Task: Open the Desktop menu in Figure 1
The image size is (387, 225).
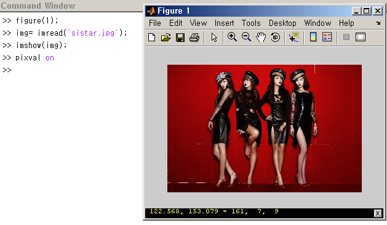Action: pos(282,23)
